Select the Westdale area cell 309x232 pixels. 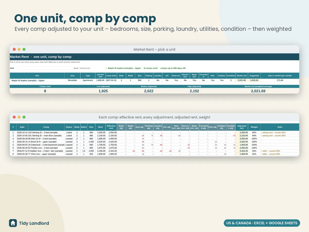coord(72,80)
